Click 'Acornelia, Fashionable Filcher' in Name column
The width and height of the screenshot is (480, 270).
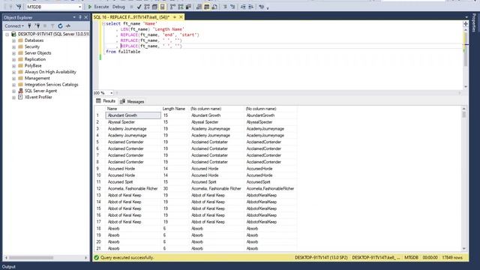point(133,188)
